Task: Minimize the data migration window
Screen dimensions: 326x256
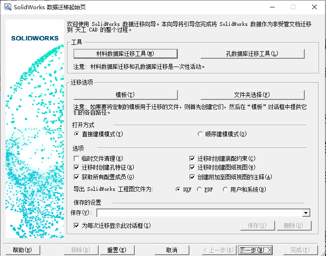Action: point(272,7)
